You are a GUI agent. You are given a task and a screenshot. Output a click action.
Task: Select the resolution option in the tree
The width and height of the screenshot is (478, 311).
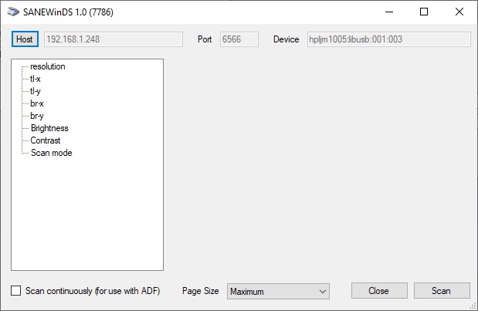click(47, 66)
